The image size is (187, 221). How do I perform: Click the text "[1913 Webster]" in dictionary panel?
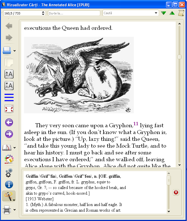(x=40, y=199)
